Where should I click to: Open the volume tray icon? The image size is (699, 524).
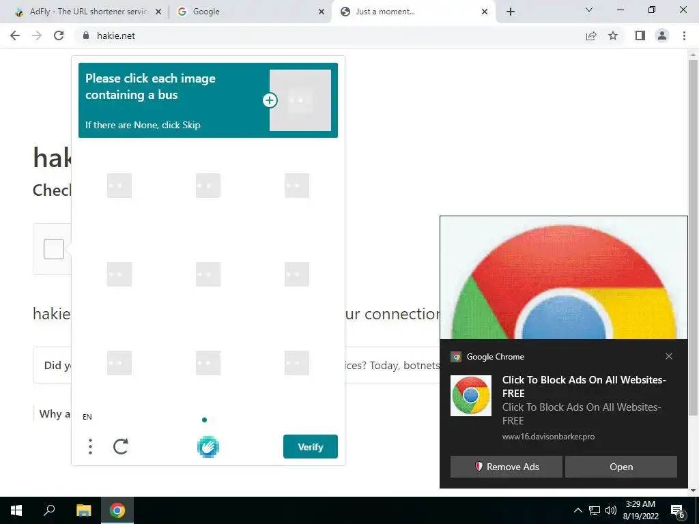tap(611, 510)
